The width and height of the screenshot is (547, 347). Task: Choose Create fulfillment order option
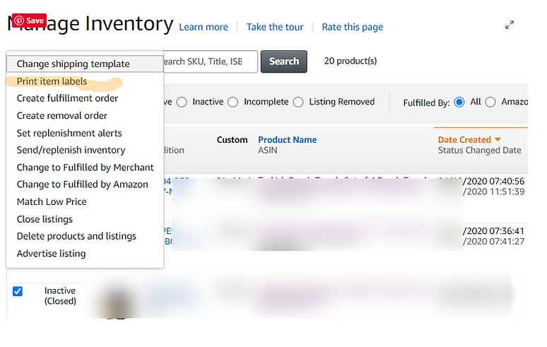67,98
